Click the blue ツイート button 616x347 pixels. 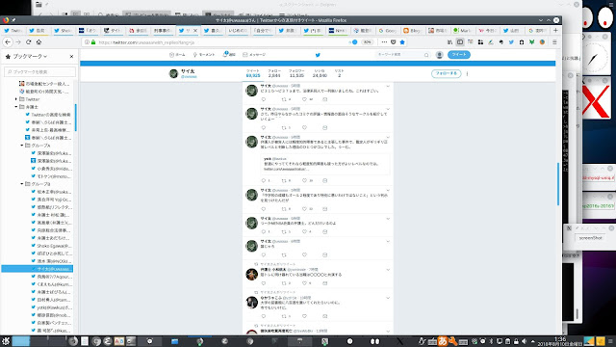pos(459,55)
